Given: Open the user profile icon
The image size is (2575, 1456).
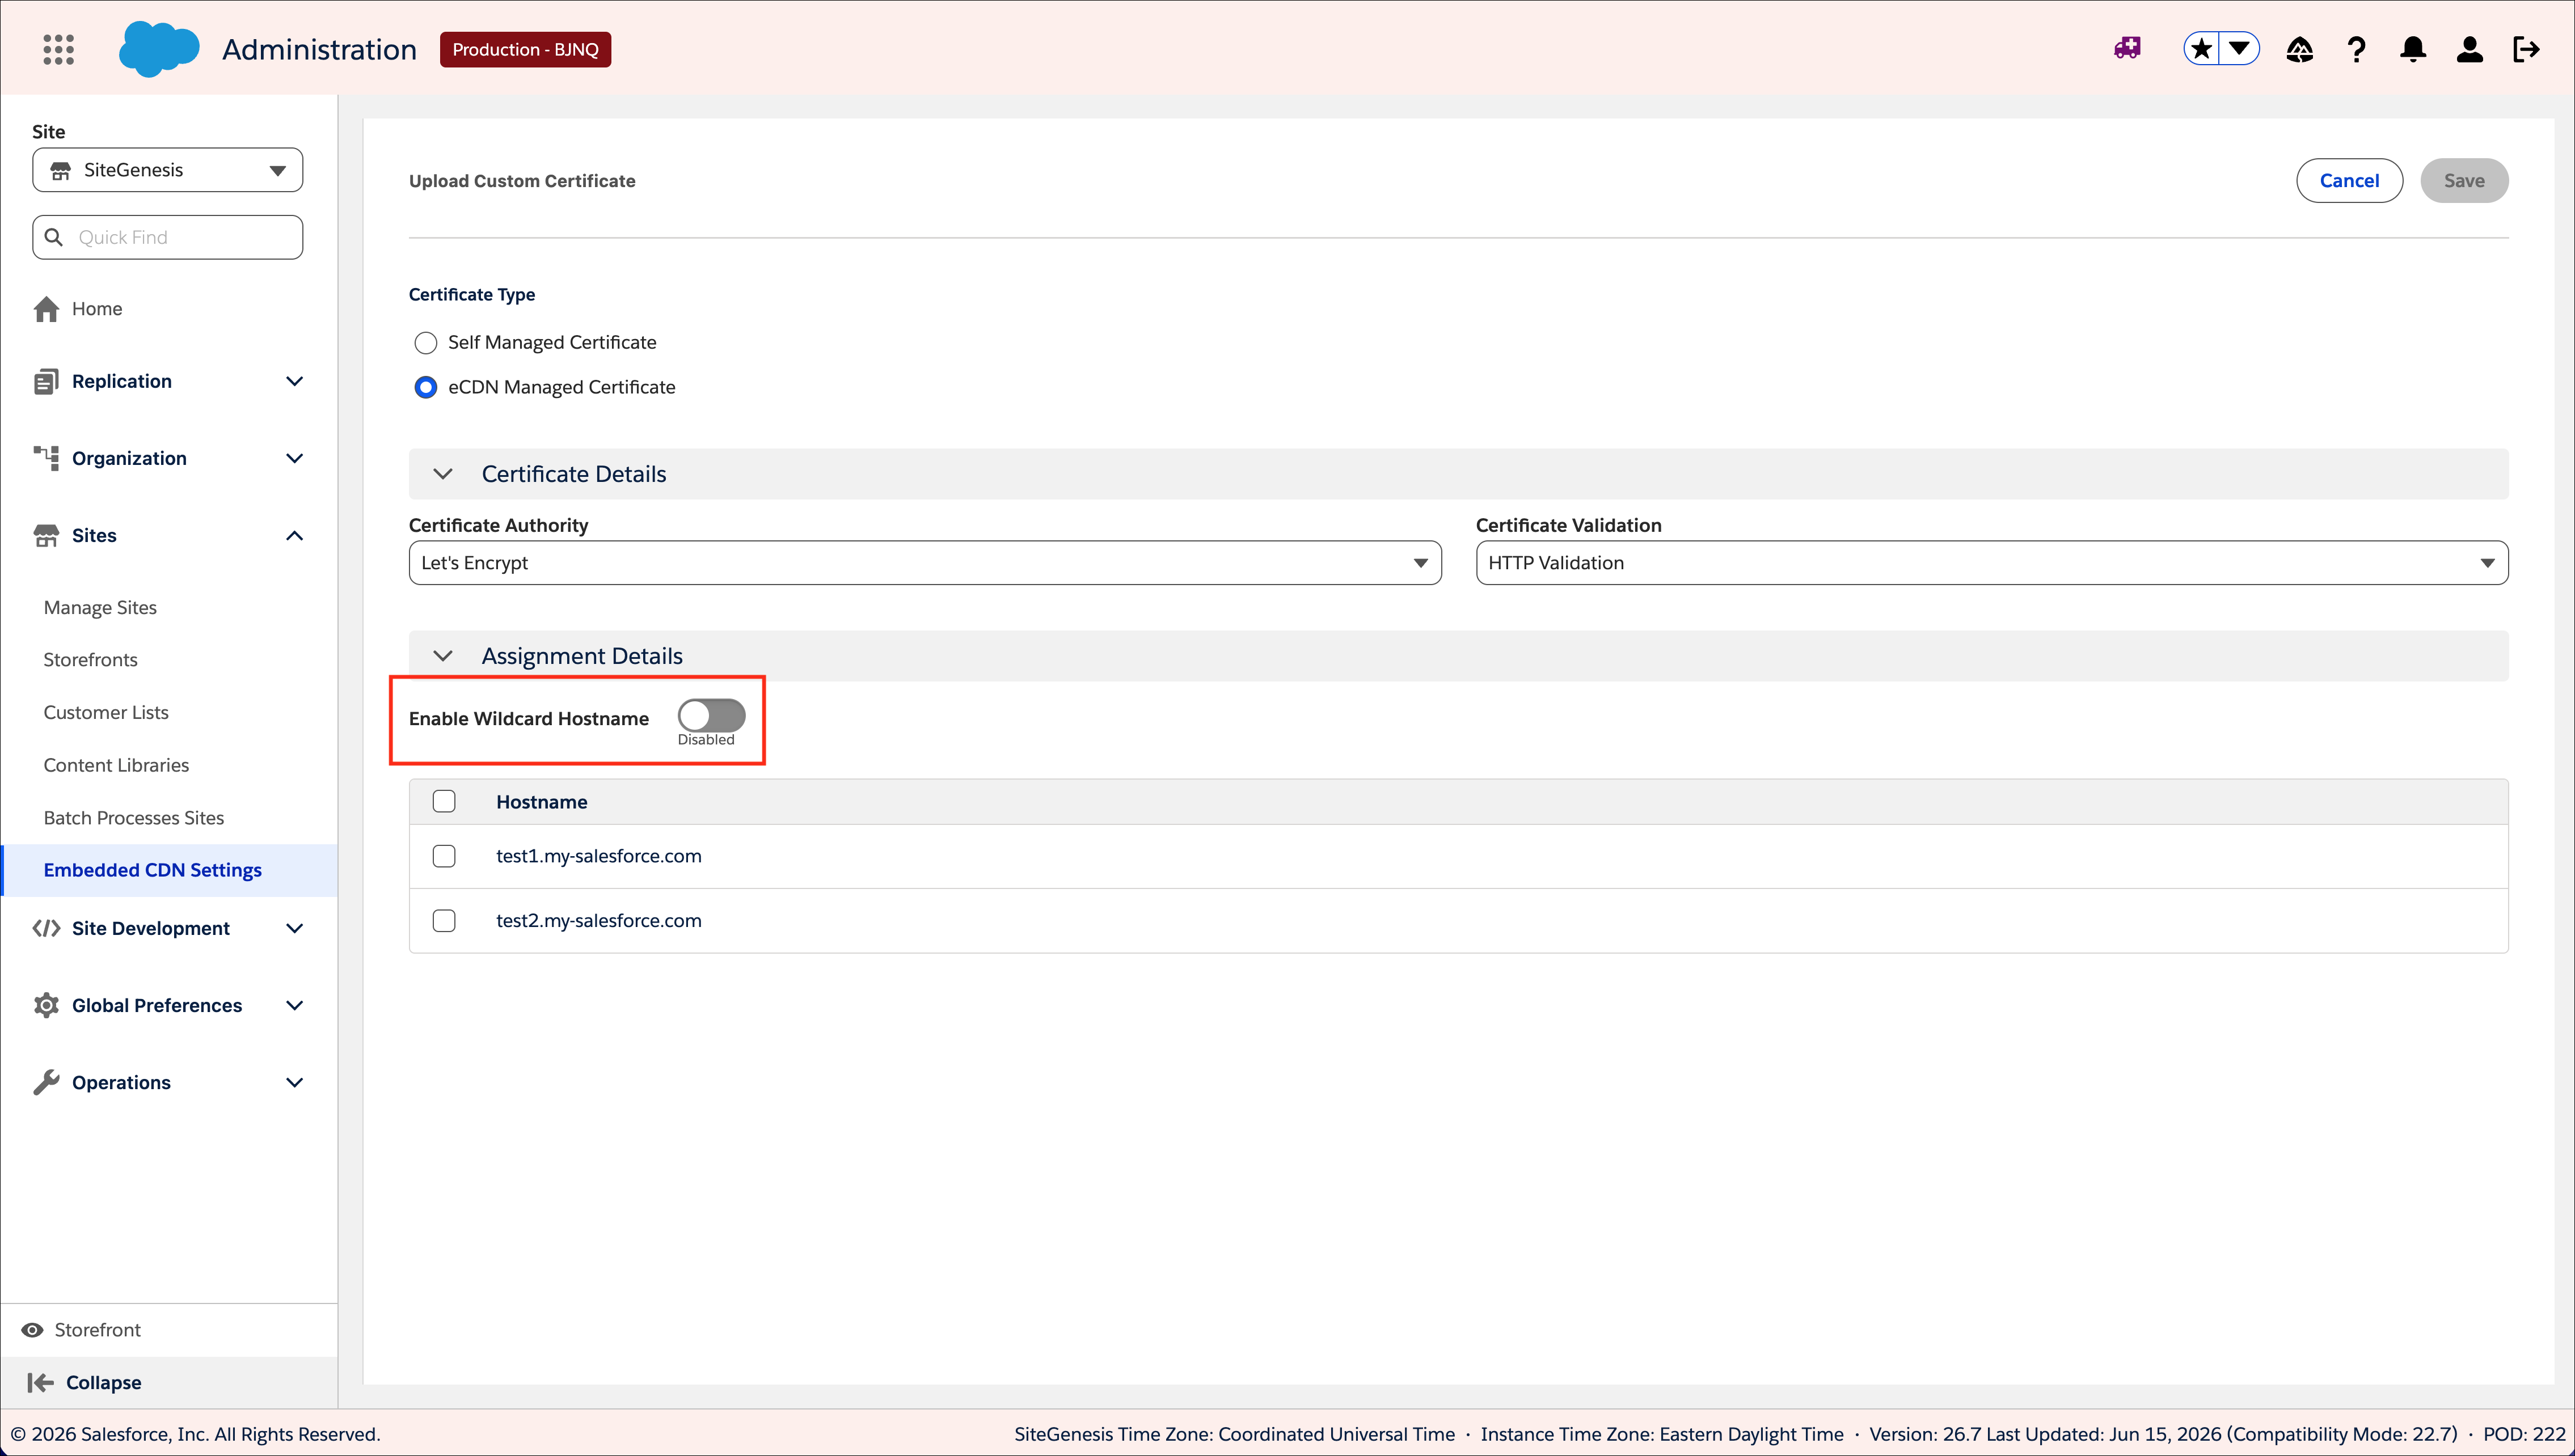Looking at the screenshot, I should pos(2469,49).
